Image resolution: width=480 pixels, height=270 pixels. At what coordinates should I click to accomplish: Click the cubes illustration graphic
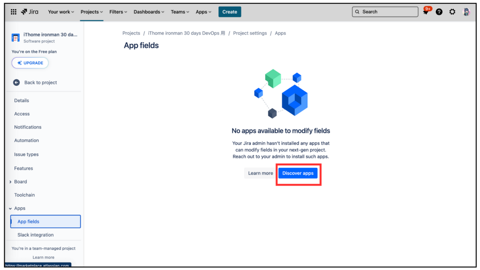pyautogui.click(x=281, y=94)
